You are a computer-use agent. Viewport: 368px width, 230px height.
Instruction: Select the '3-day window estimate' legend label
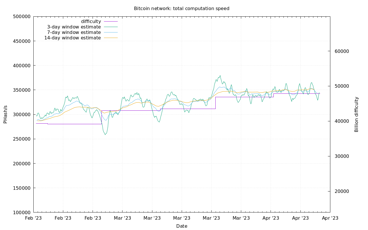(74, 27)
